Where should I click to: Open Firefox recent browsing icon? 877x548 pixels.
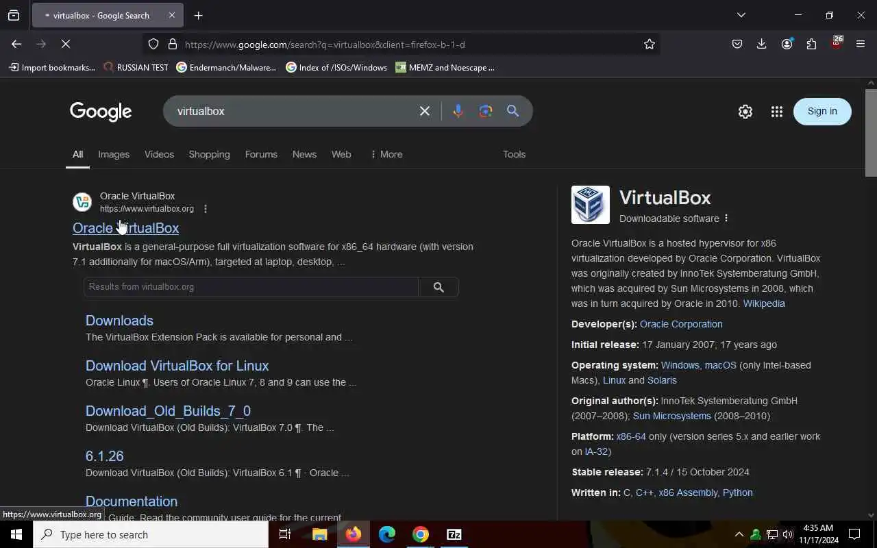point(14,15)
